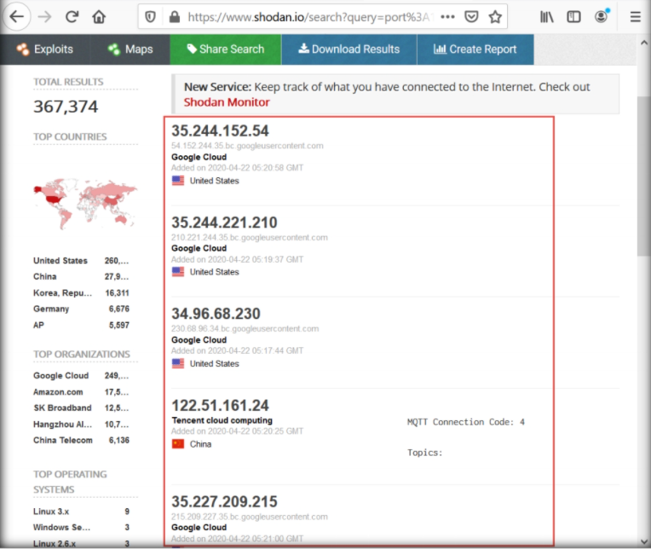The height and width of the screenshot is (549, 651).
Task: Open host 35.244.221.210 details
Action: coord(224,222)
